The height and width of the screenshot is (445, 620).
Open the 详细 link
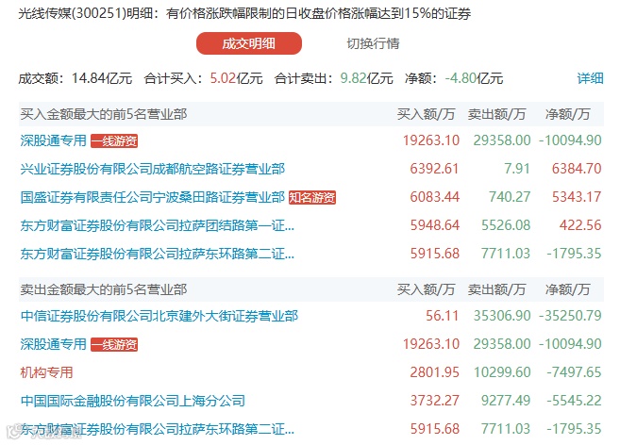click(590, 78)
